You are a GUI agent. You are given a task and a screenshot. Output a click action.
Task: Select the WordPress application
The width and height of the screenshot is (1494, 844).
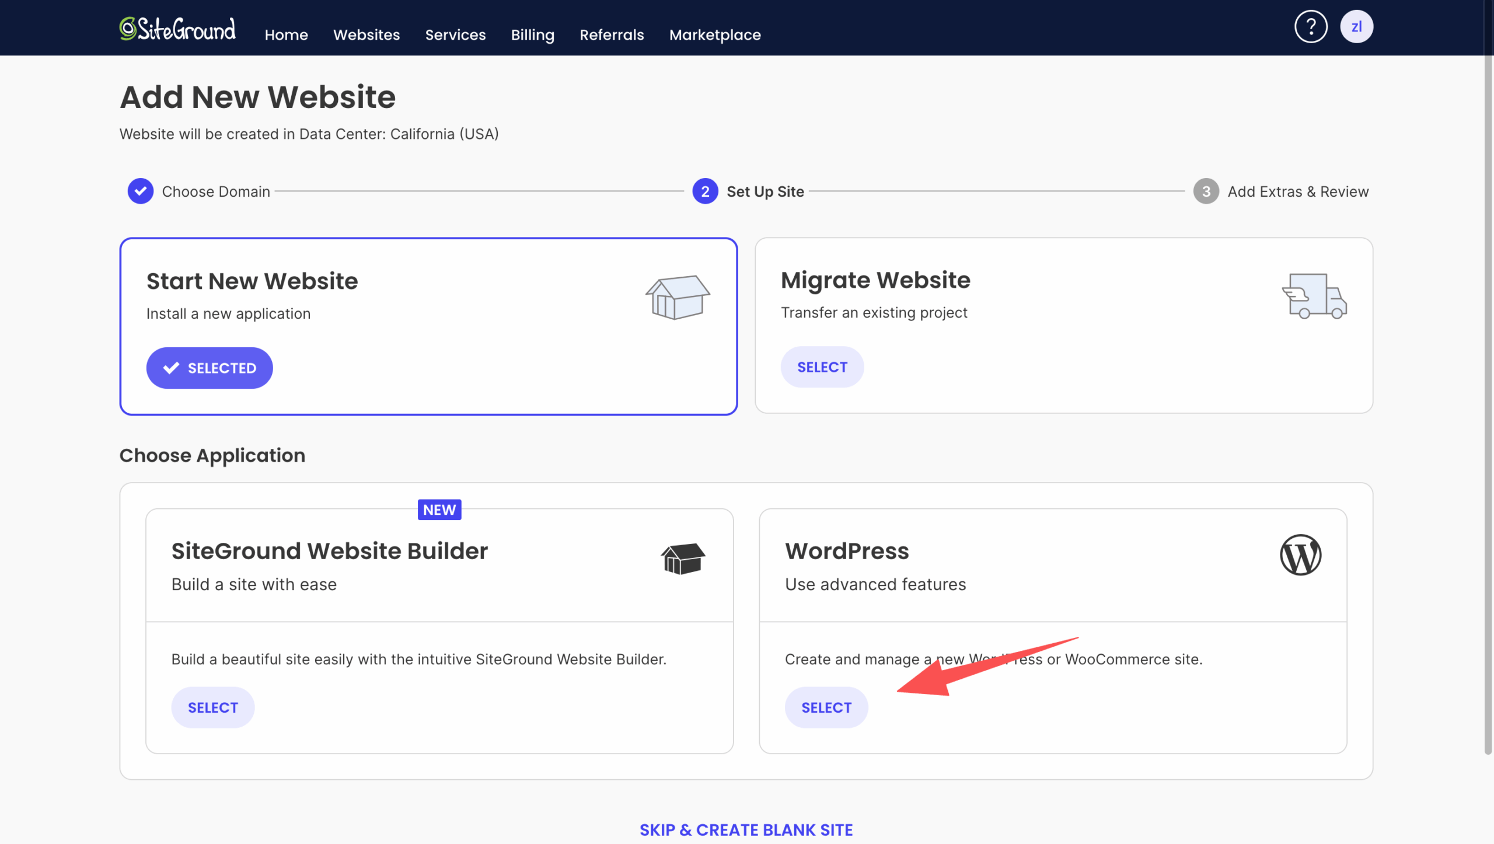point(826,707)
